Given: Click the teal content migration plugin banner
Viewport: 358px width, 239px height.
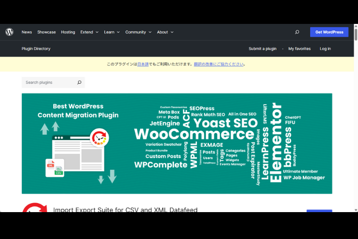Looking at the screenshot, I should click(177, 143).
